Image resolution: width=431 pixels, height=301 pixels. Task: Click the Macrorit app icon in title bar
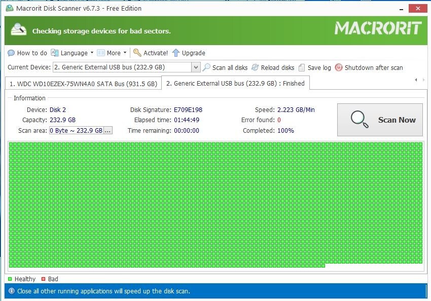pos(10,8)
